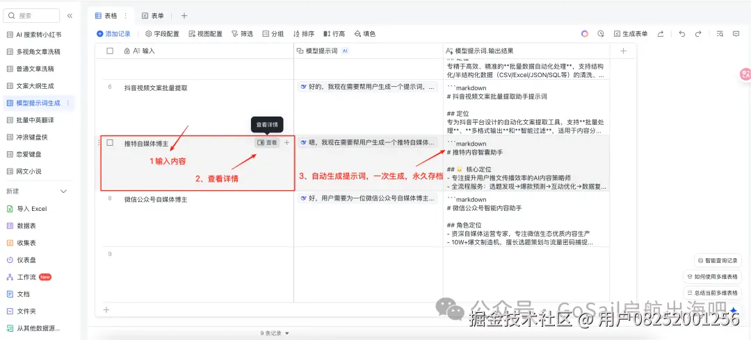Undo the last action
Viewport: 751px width, 340px height.
[x=682, y=34]
